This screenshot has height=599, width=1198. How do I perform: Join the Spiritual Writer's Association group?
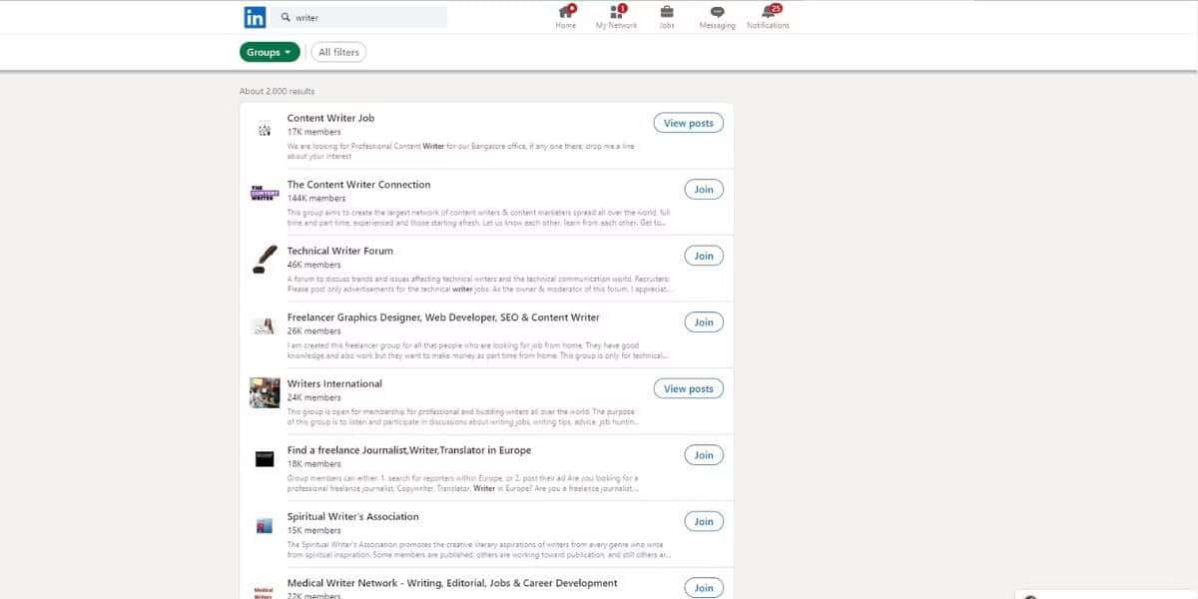704,521
